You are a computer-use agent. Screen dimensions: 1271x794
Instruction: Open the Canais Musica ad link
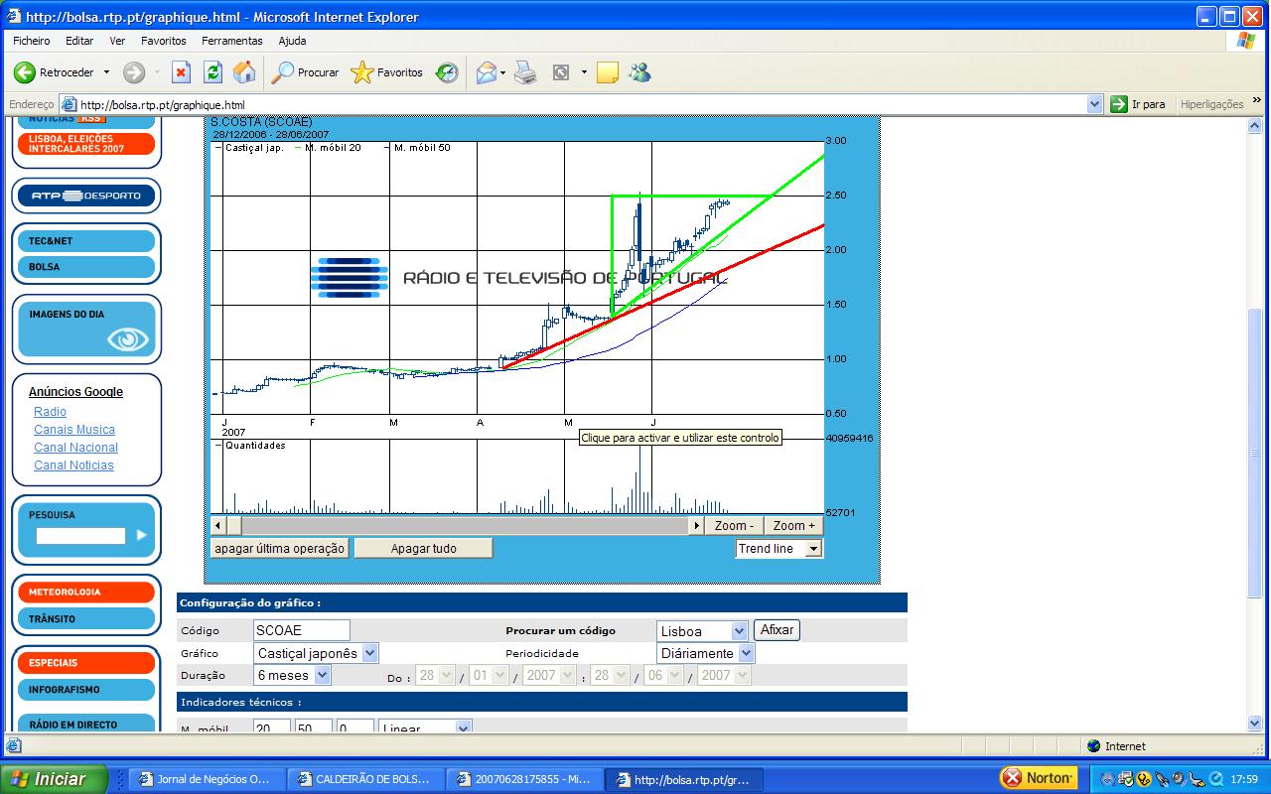(x=74, y=430)
